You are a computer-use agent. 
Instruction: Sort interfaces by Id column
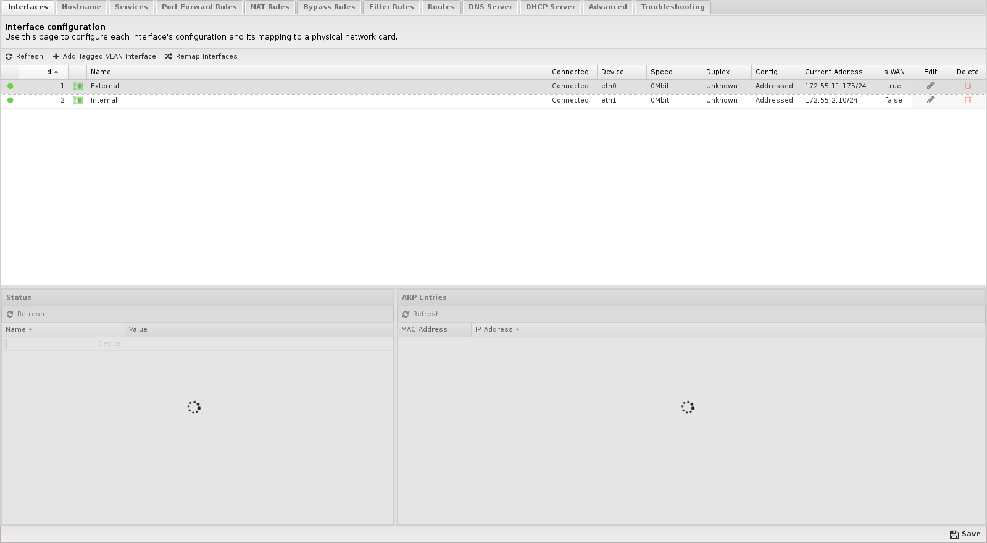click(44, 72)
